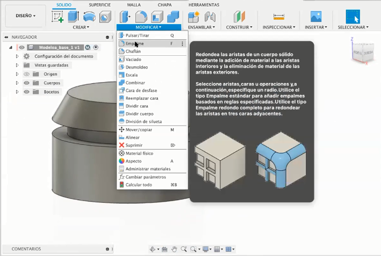Switch to the SUPERFICIE tab

pyautogui.click(x=99, y=4)
